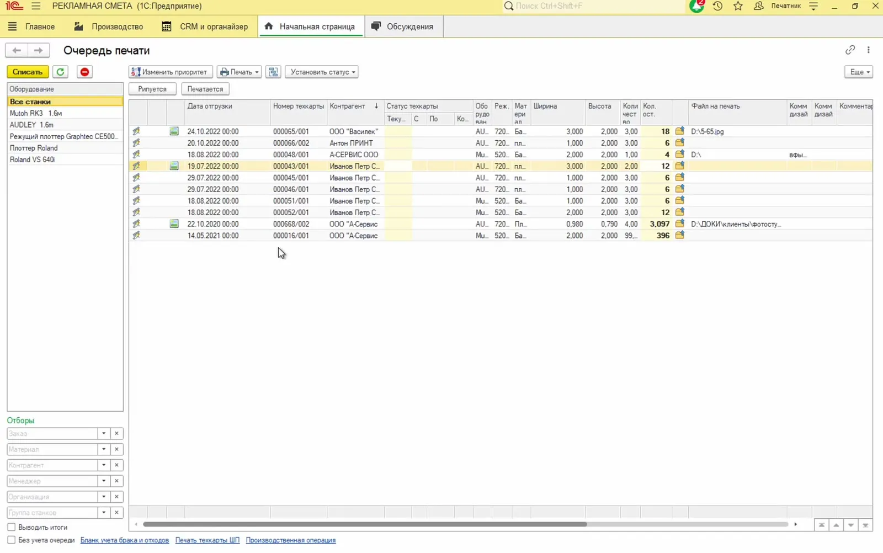Click the green refresh icon button

click(60, 72)
